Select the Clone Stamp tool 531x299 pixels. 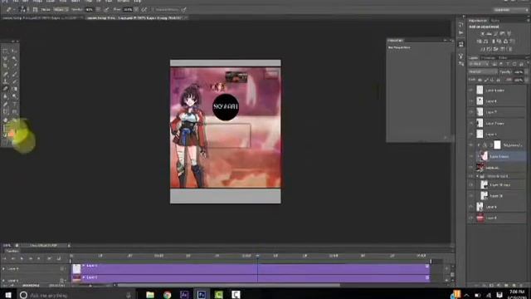tap(6, 81)
